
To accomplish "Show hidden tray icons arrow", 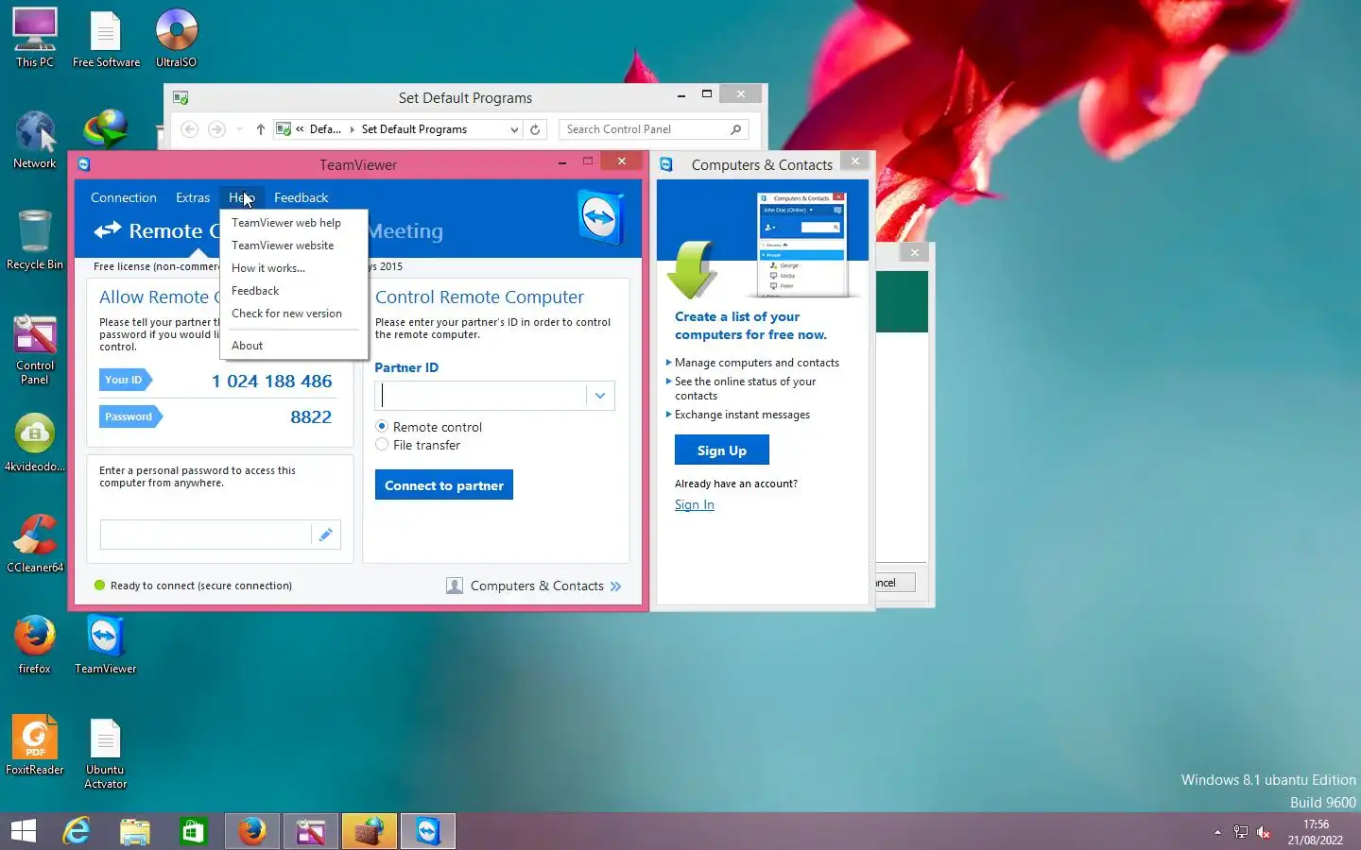I will point(1217,832).
